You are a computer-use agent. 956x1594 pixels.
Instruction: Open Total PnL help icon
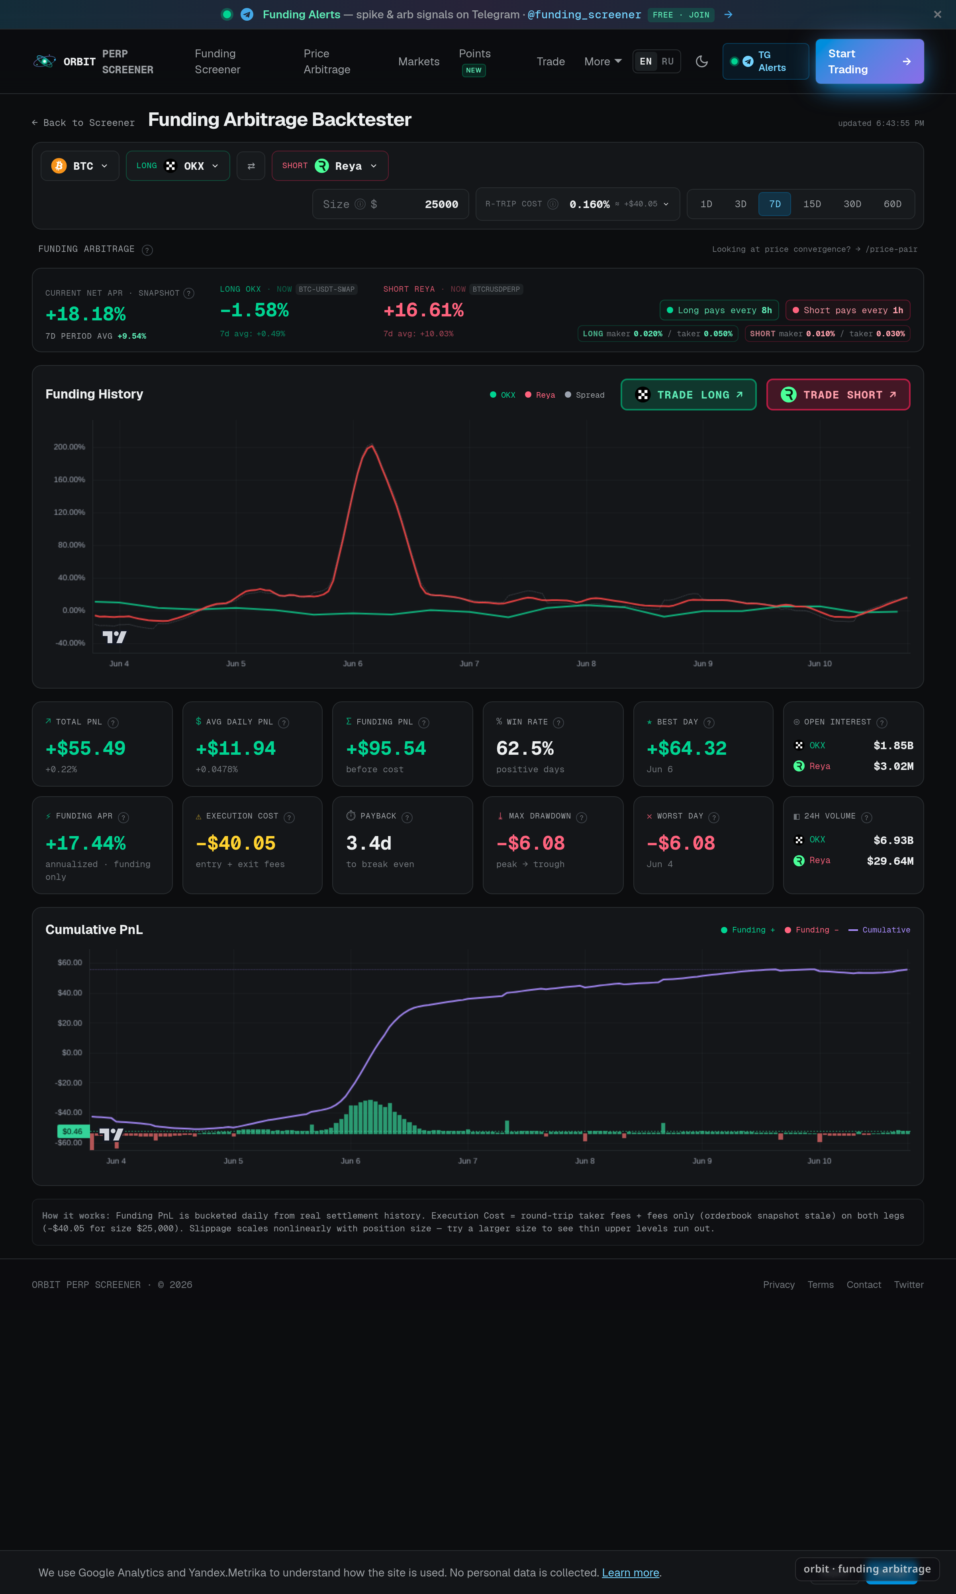(x=113, y=723)
